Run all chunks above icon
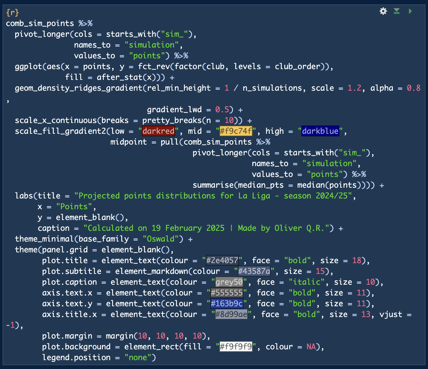 click(x=397, y=11)
